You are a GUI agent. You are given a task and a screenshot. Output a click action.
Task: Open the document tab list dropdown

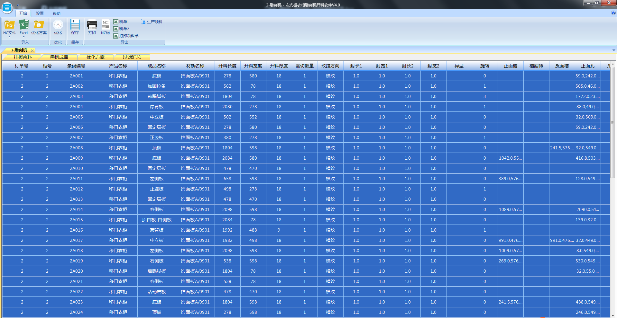pyautogui.click(x=614, y=50)
